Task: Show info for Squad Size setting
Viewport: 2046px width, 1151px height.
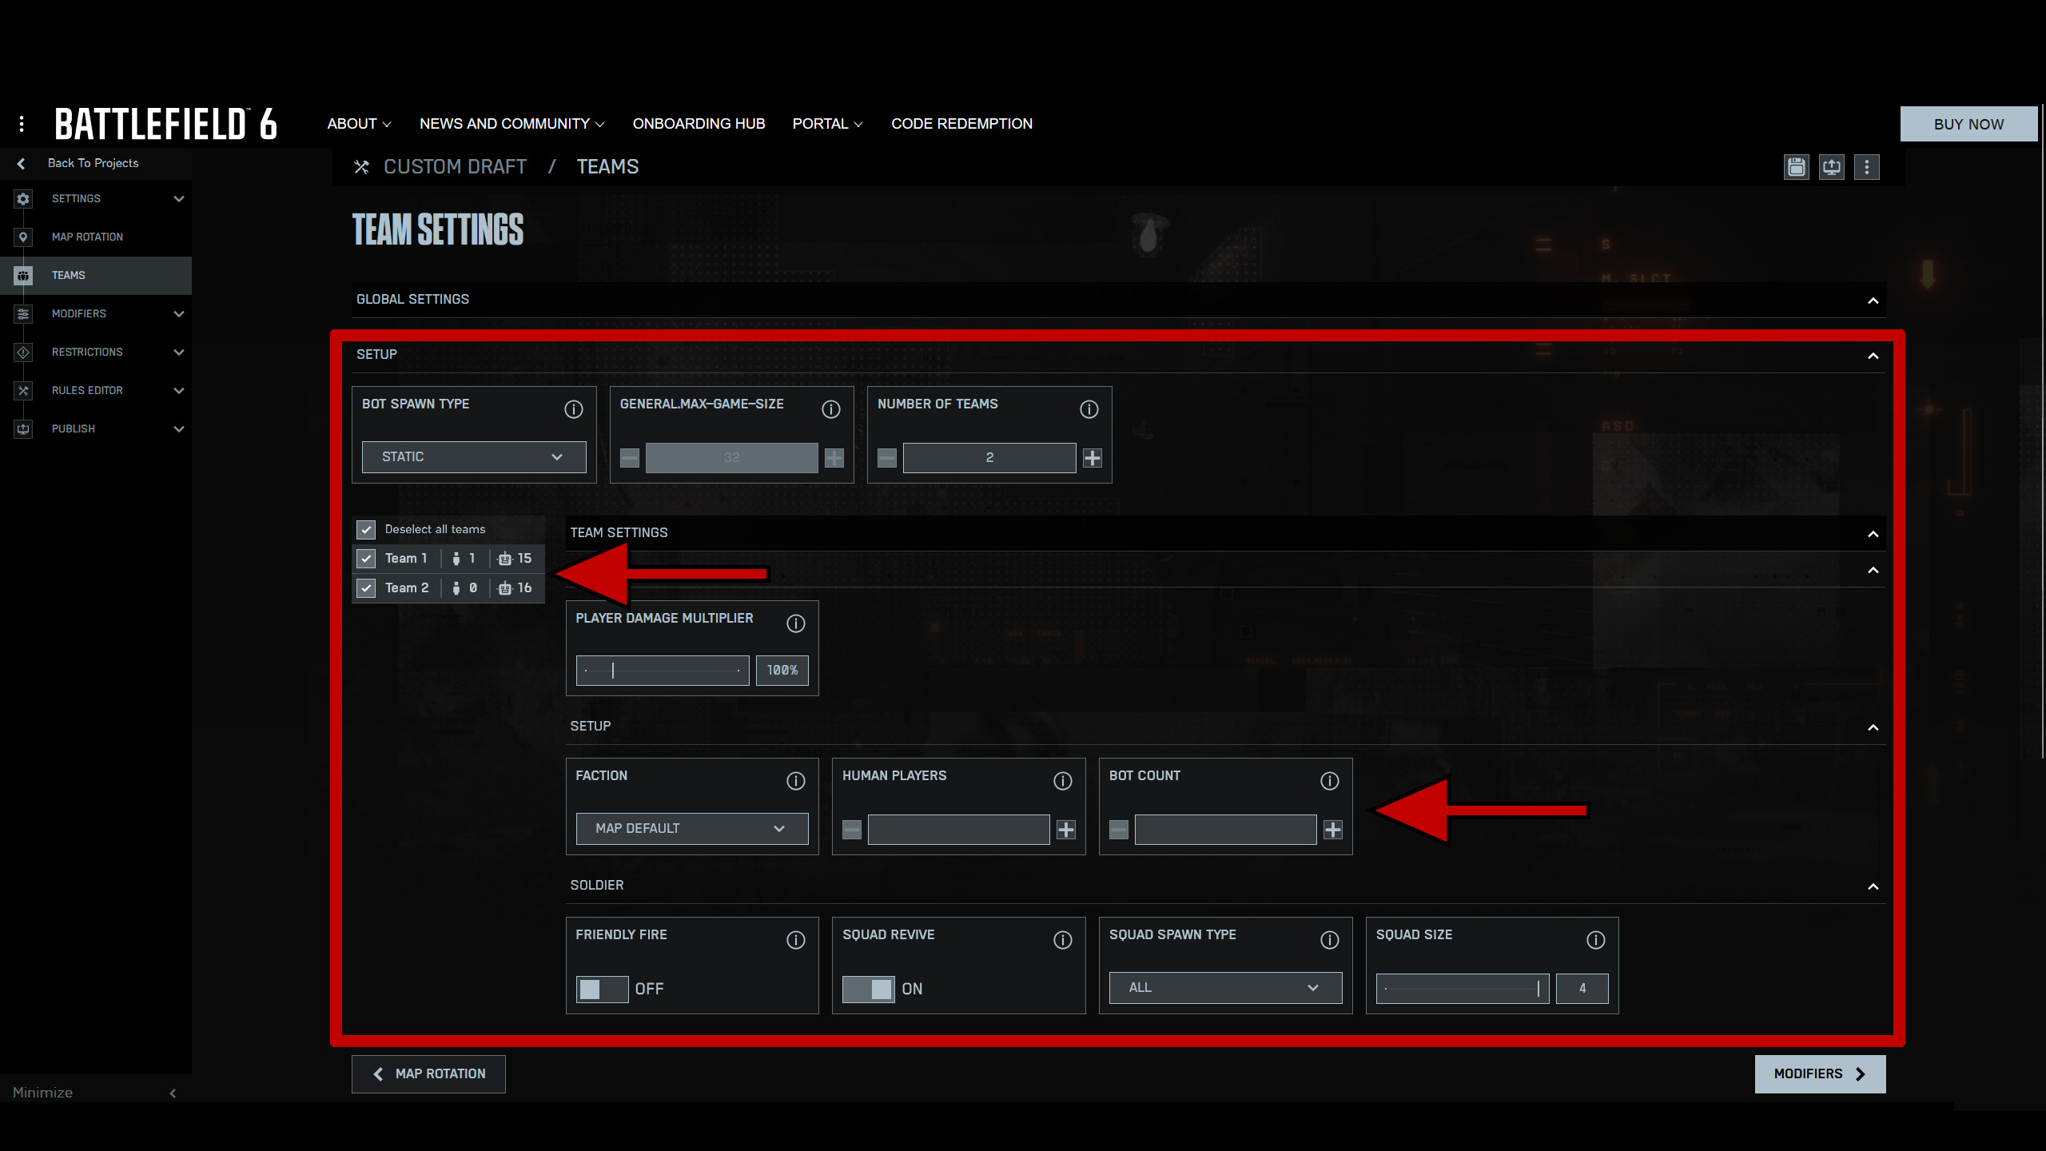Action: point(1595,940)
